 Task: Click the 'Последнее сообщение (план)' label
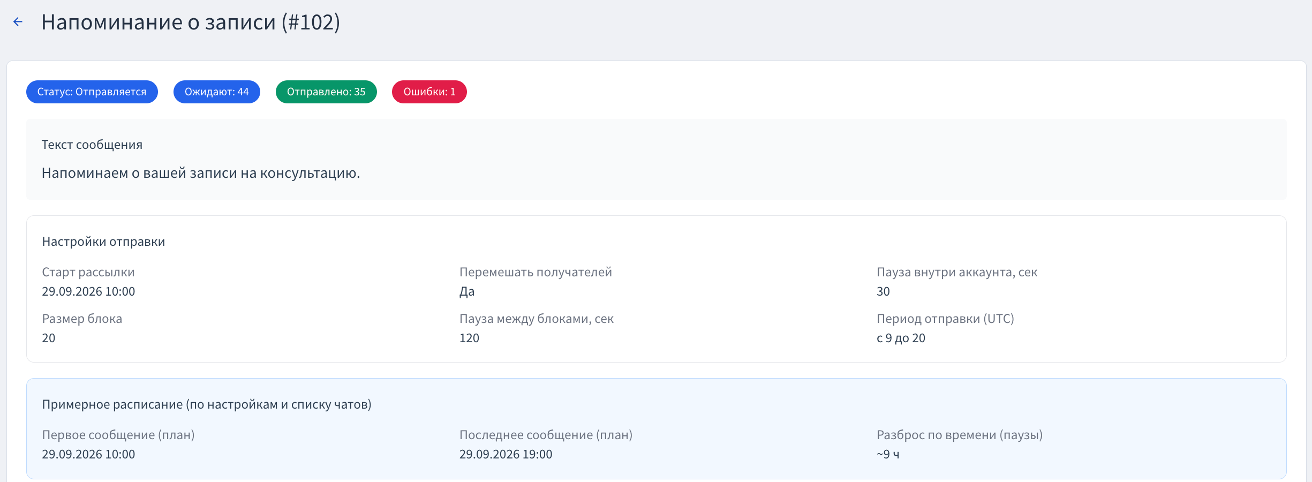pos(546,435)
